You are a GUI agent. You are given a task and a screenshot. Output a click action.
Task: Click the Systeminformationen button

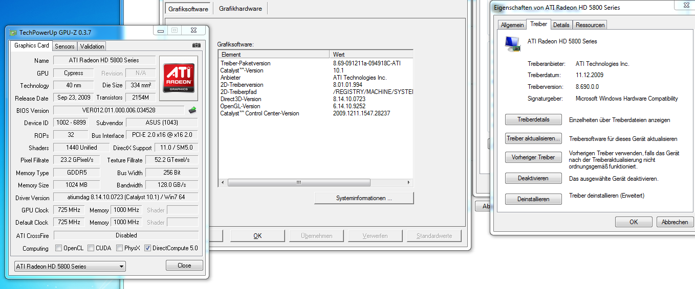click(x=364, y=198)
